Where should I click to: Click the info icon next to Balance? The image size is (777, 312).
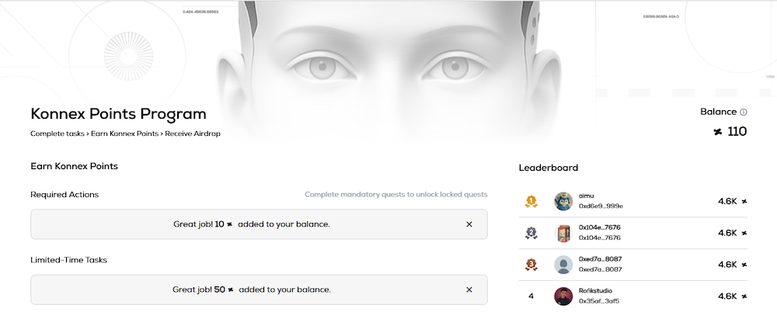coord(744,113)
